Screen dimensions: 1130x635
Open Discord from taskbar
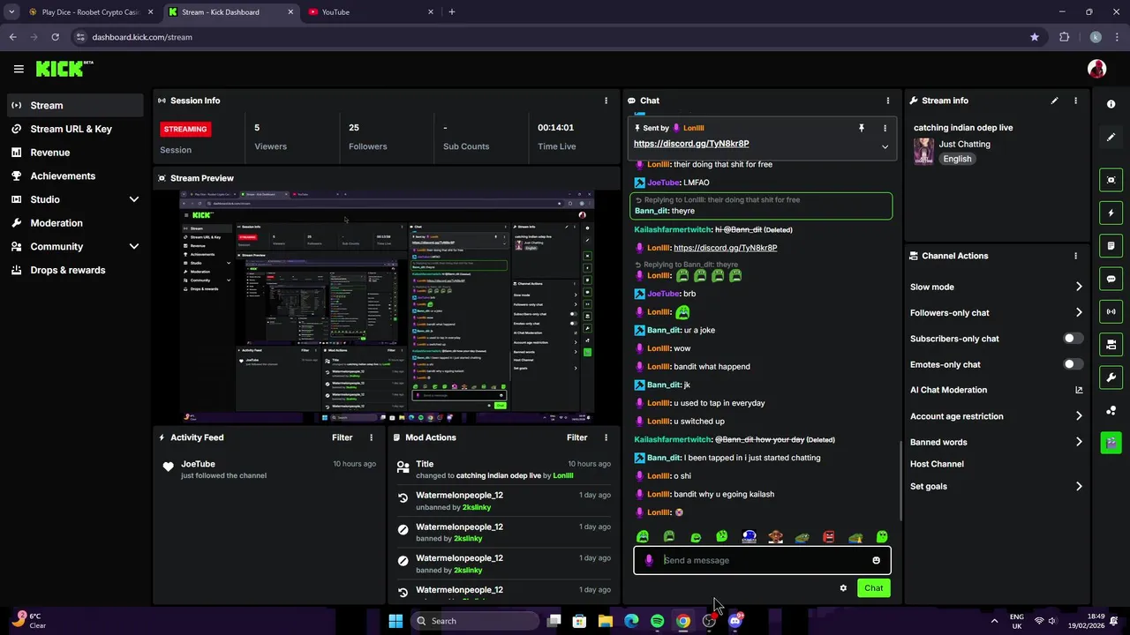click(x=734, y=621)
